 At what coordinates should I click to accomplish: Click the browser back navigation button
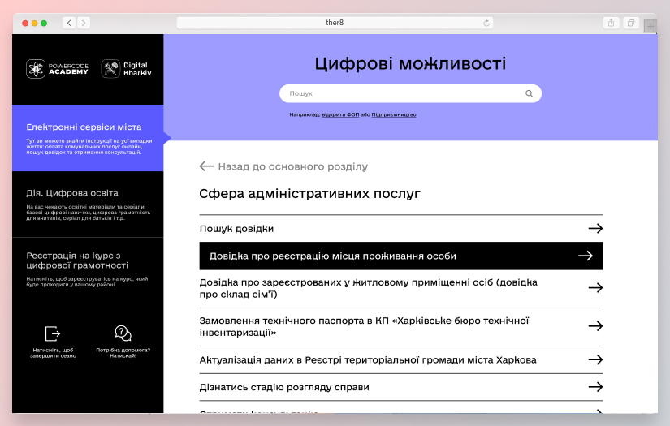pos(69,23)
